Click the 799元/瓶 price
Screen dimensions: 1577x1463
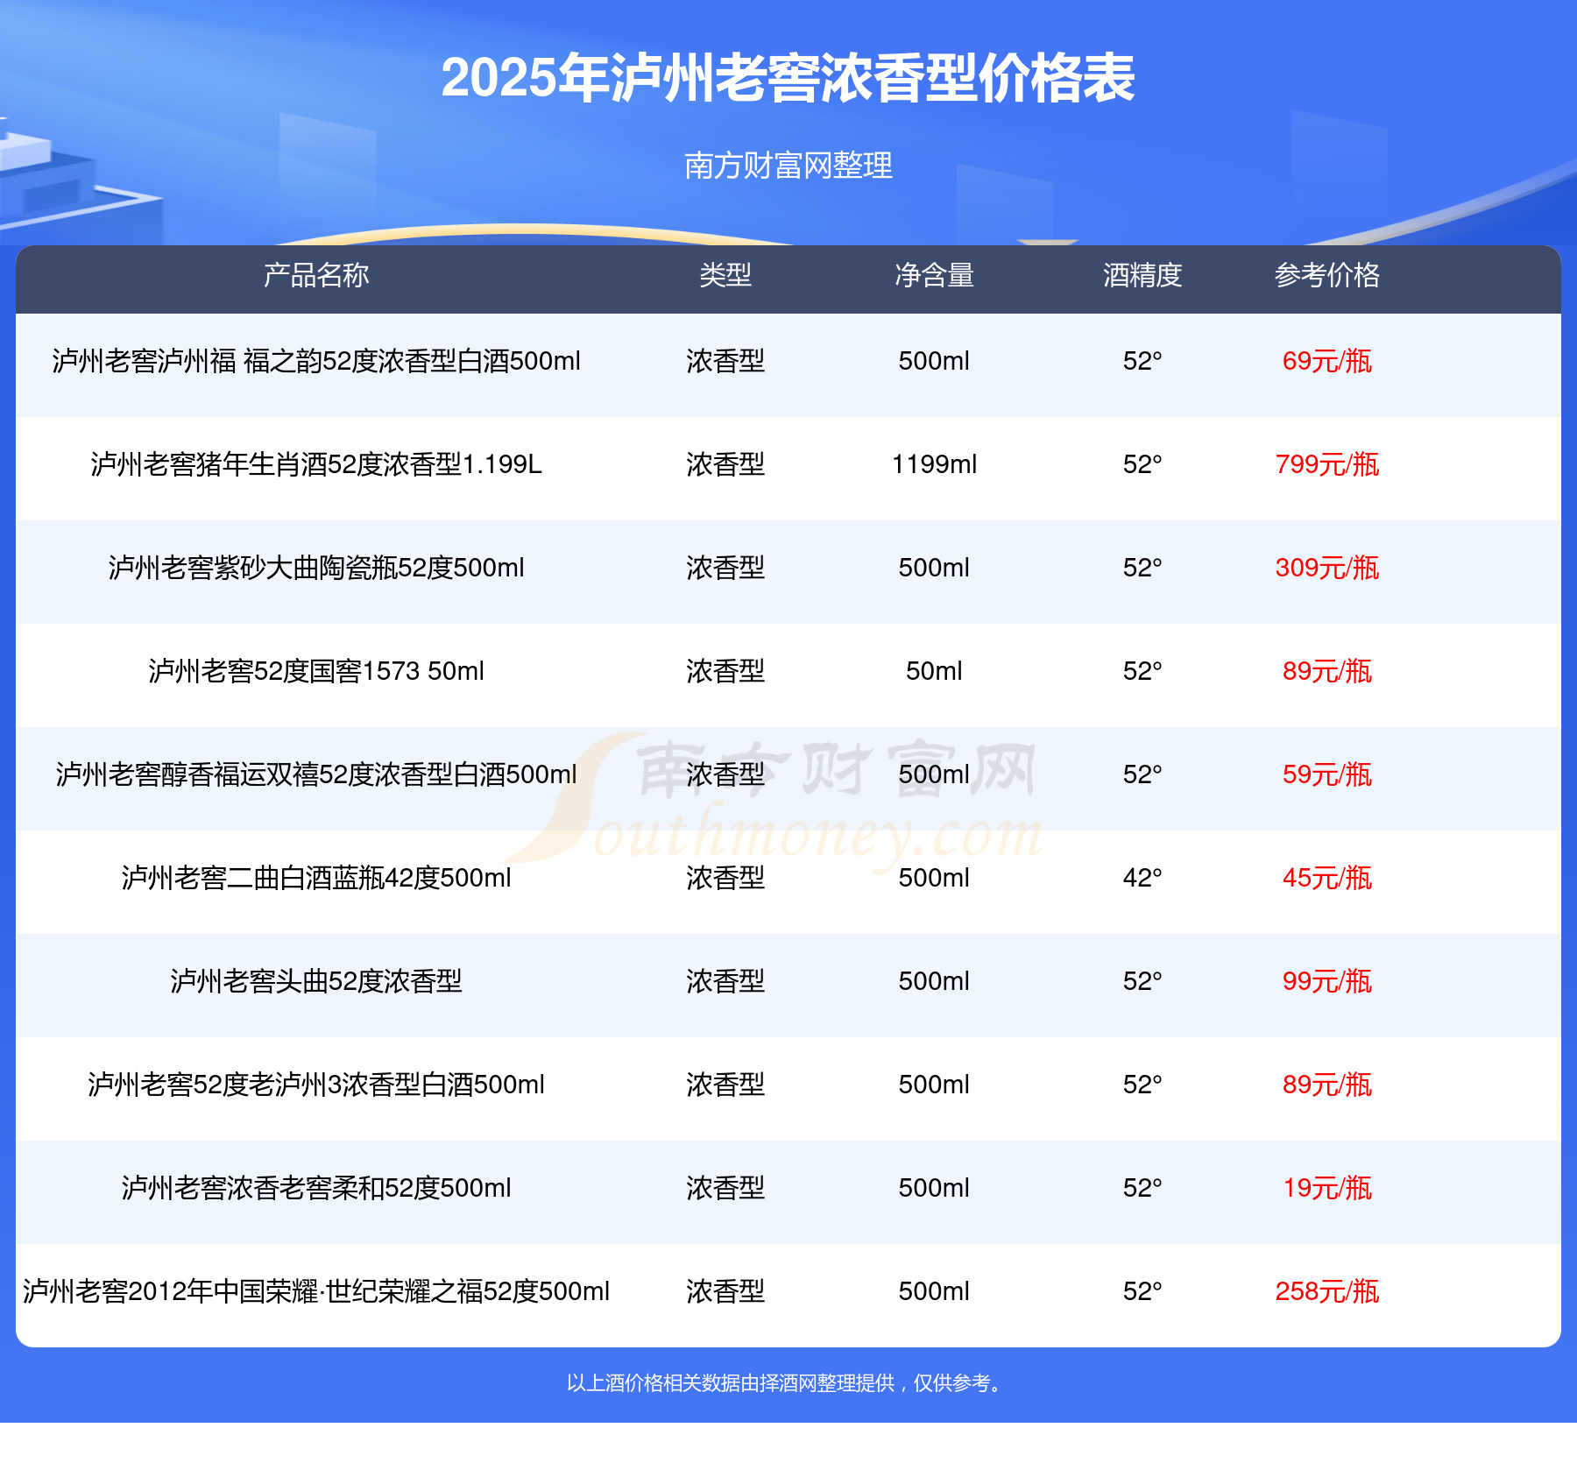1327,464
